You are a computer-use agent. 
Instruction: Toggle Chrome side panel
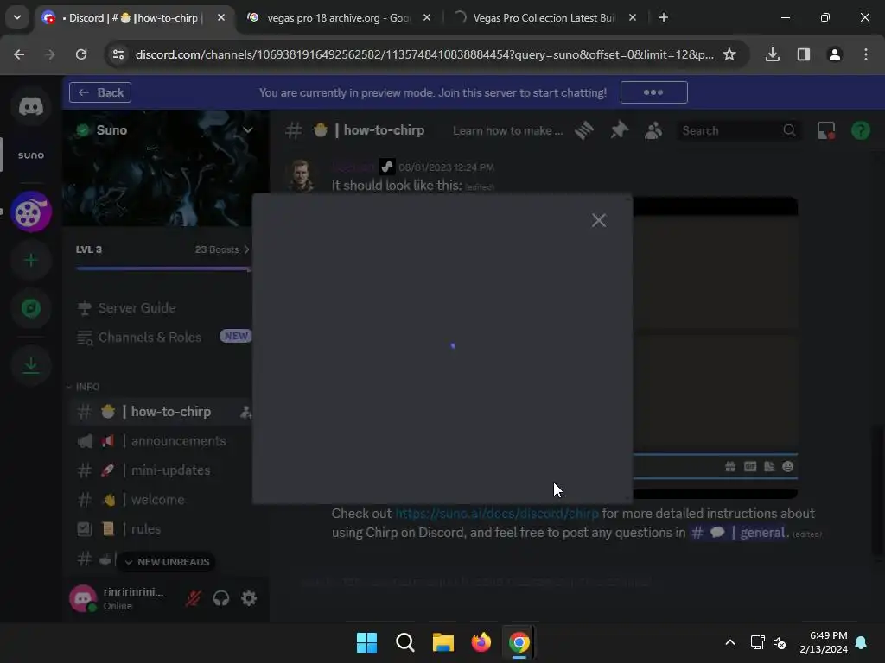point(804,54)
